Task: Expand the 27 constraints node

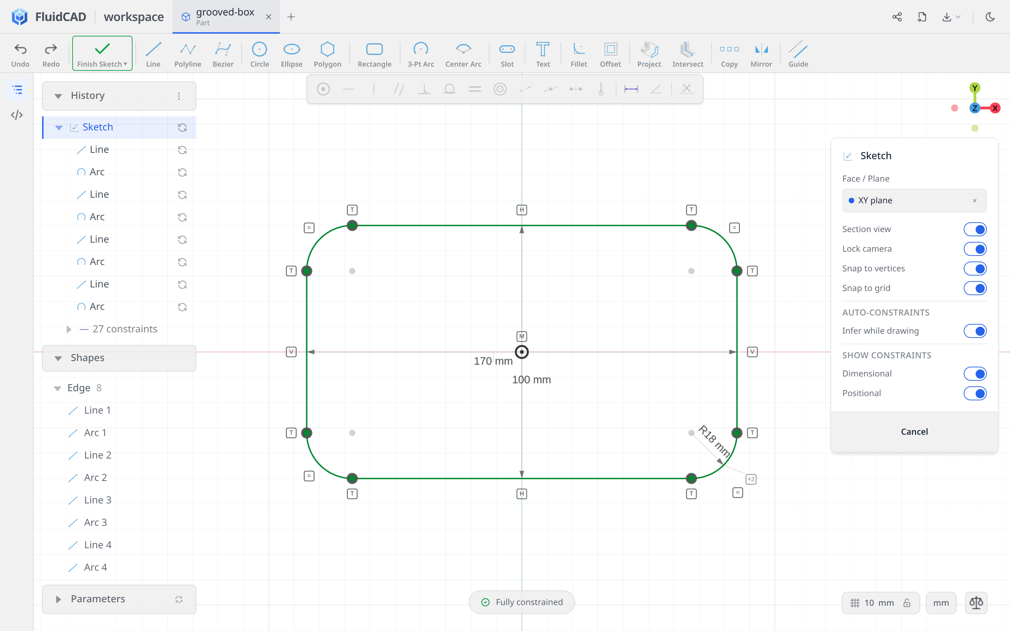Action: [69, 329]
